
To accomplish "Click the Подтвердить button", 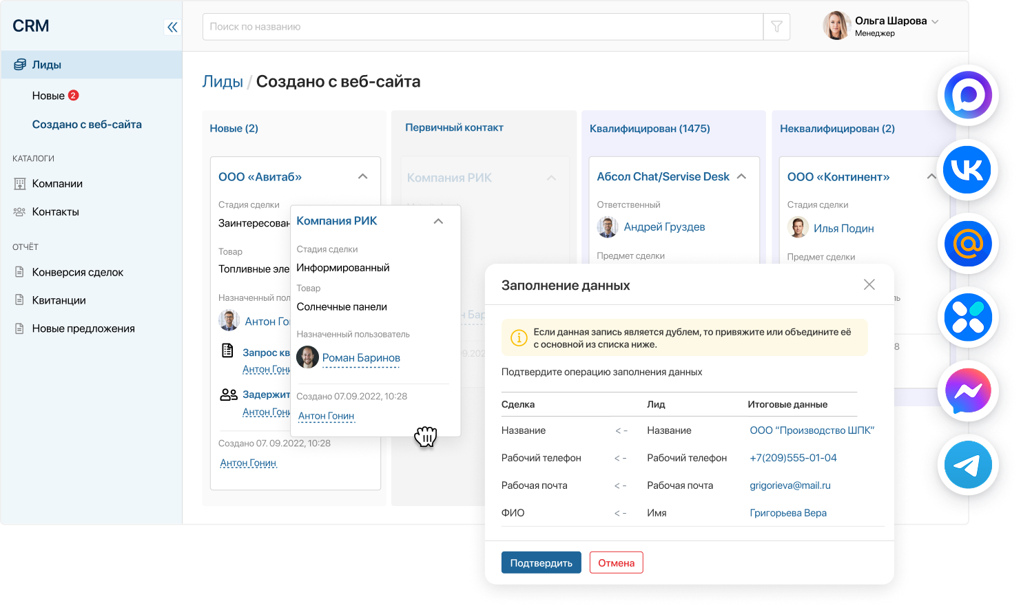I will (x=541, y=563).
